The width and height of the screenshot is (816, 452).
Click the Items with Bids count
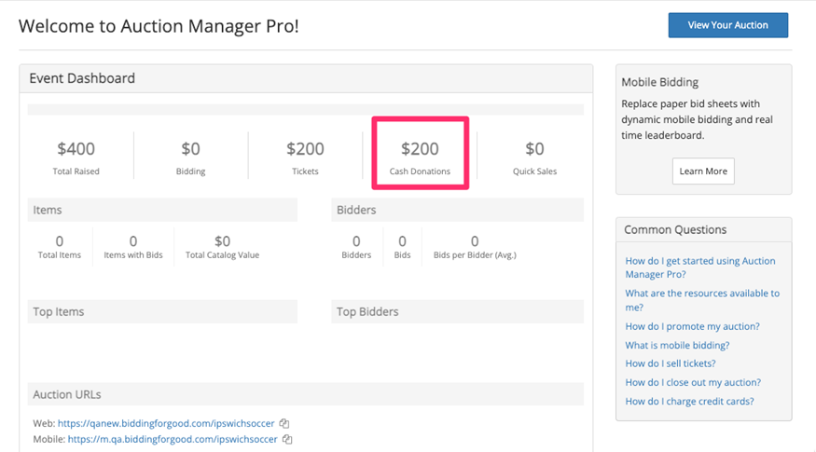tap(133, 241)
